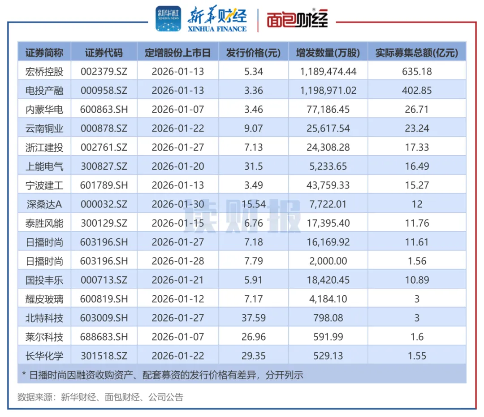Click issue price 9.07

pos(253,128)
